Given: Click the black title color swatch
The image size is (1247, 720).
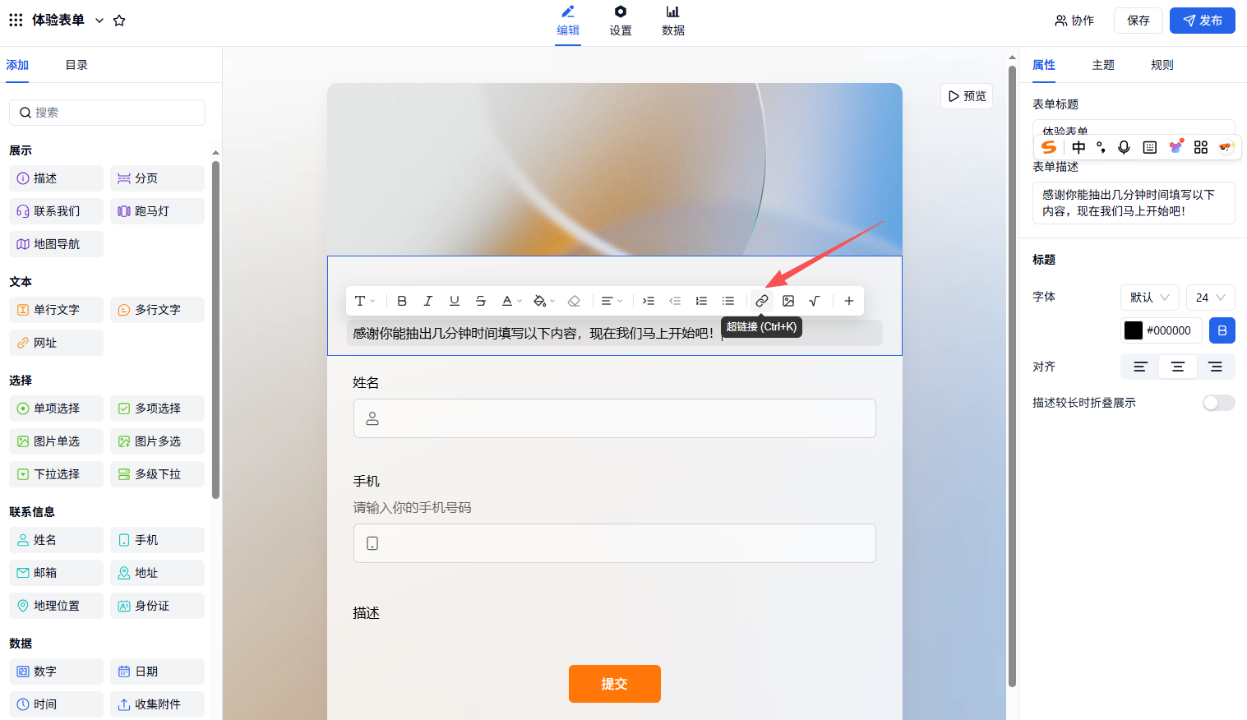Looking at the screenshot, I should point(1134,330).
